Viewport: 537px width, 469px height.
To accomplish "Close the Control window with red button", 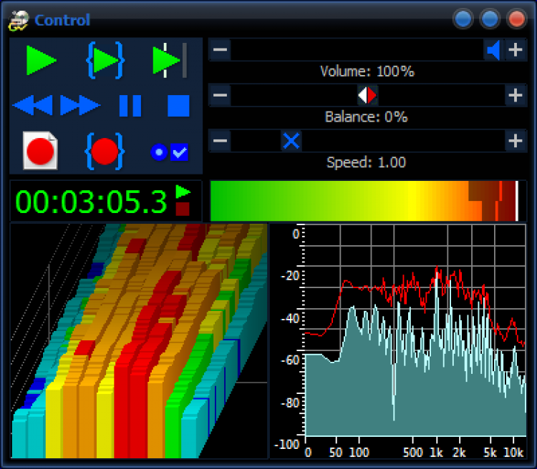I will point(516,19).
